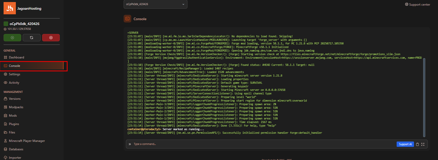This screenshot has width=438, height=160.
Task: Open the Plugins section
Action: [32, 124]
